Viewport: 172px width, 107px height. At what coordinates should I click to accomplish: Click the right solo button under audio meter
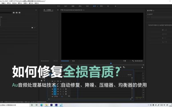[140, 99]
